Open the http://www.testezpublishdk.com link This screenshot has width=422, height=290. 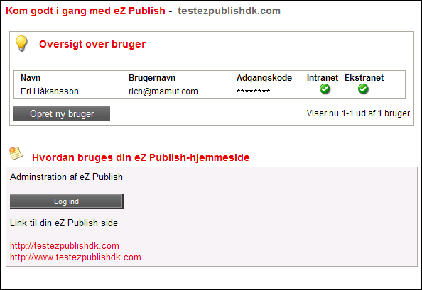pos(75,257)
